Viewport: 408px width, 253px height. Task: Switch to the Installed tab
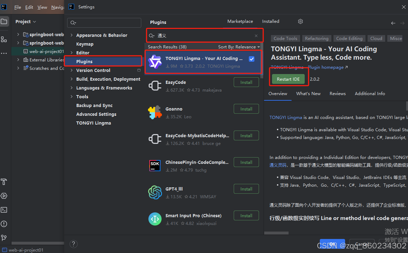(271, 21)
